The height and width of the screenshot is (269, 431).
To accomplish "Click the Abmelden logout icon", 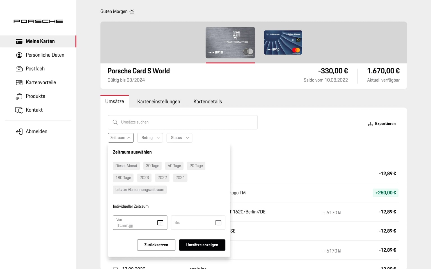I will (x=19, y=132).
